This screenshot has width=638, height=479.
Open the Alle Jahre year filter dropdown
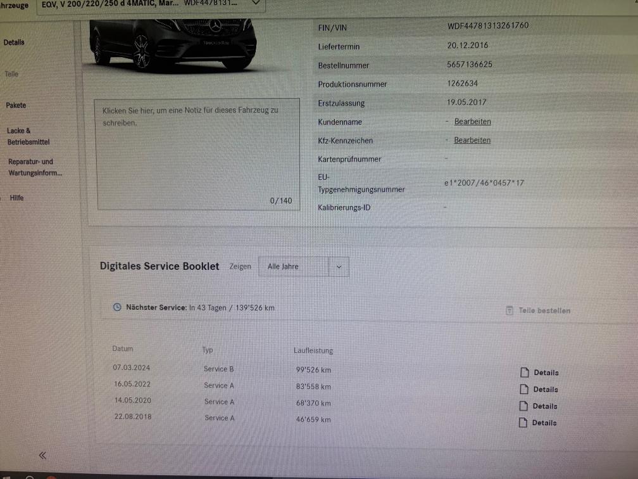coord(294,267)
